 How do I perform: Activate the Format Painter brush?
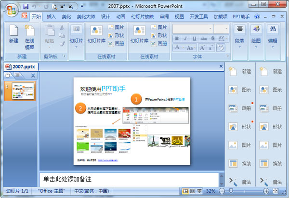tap(62, 44)
